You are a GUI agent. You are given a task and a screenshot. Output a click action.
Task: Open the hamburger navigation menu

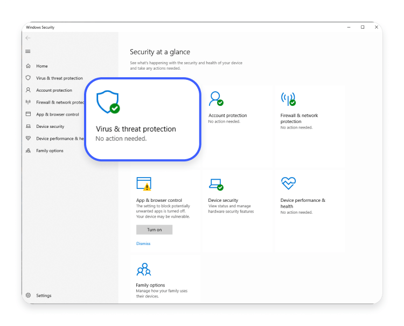click(x=28, y=51)
